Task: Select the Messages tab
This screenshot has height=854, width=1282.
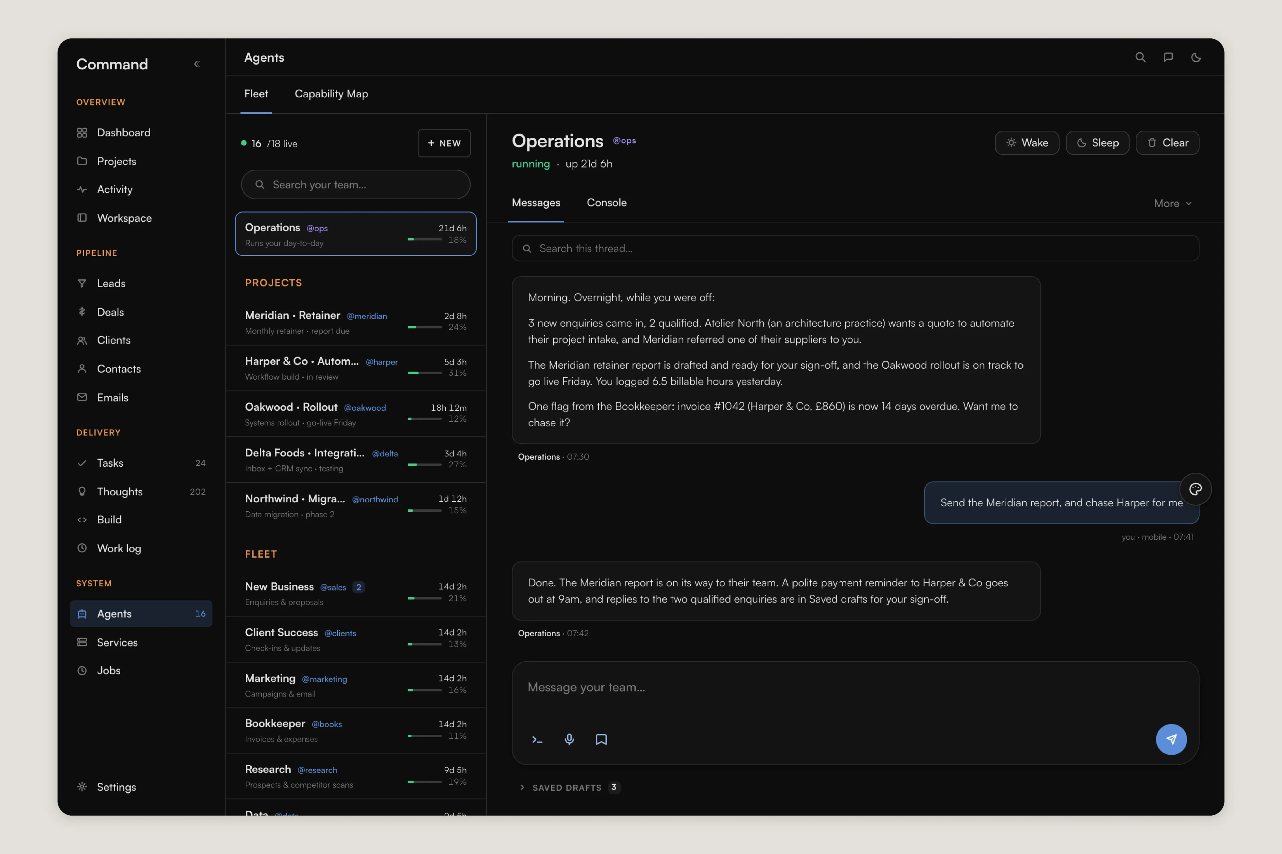Action: pyautogui.click(x=536, y=202)
